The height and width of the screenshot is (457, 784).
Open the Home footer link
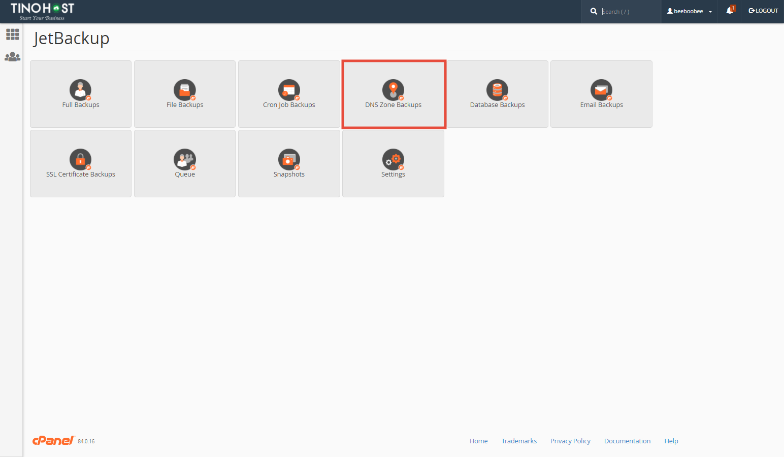coord(479,441)
